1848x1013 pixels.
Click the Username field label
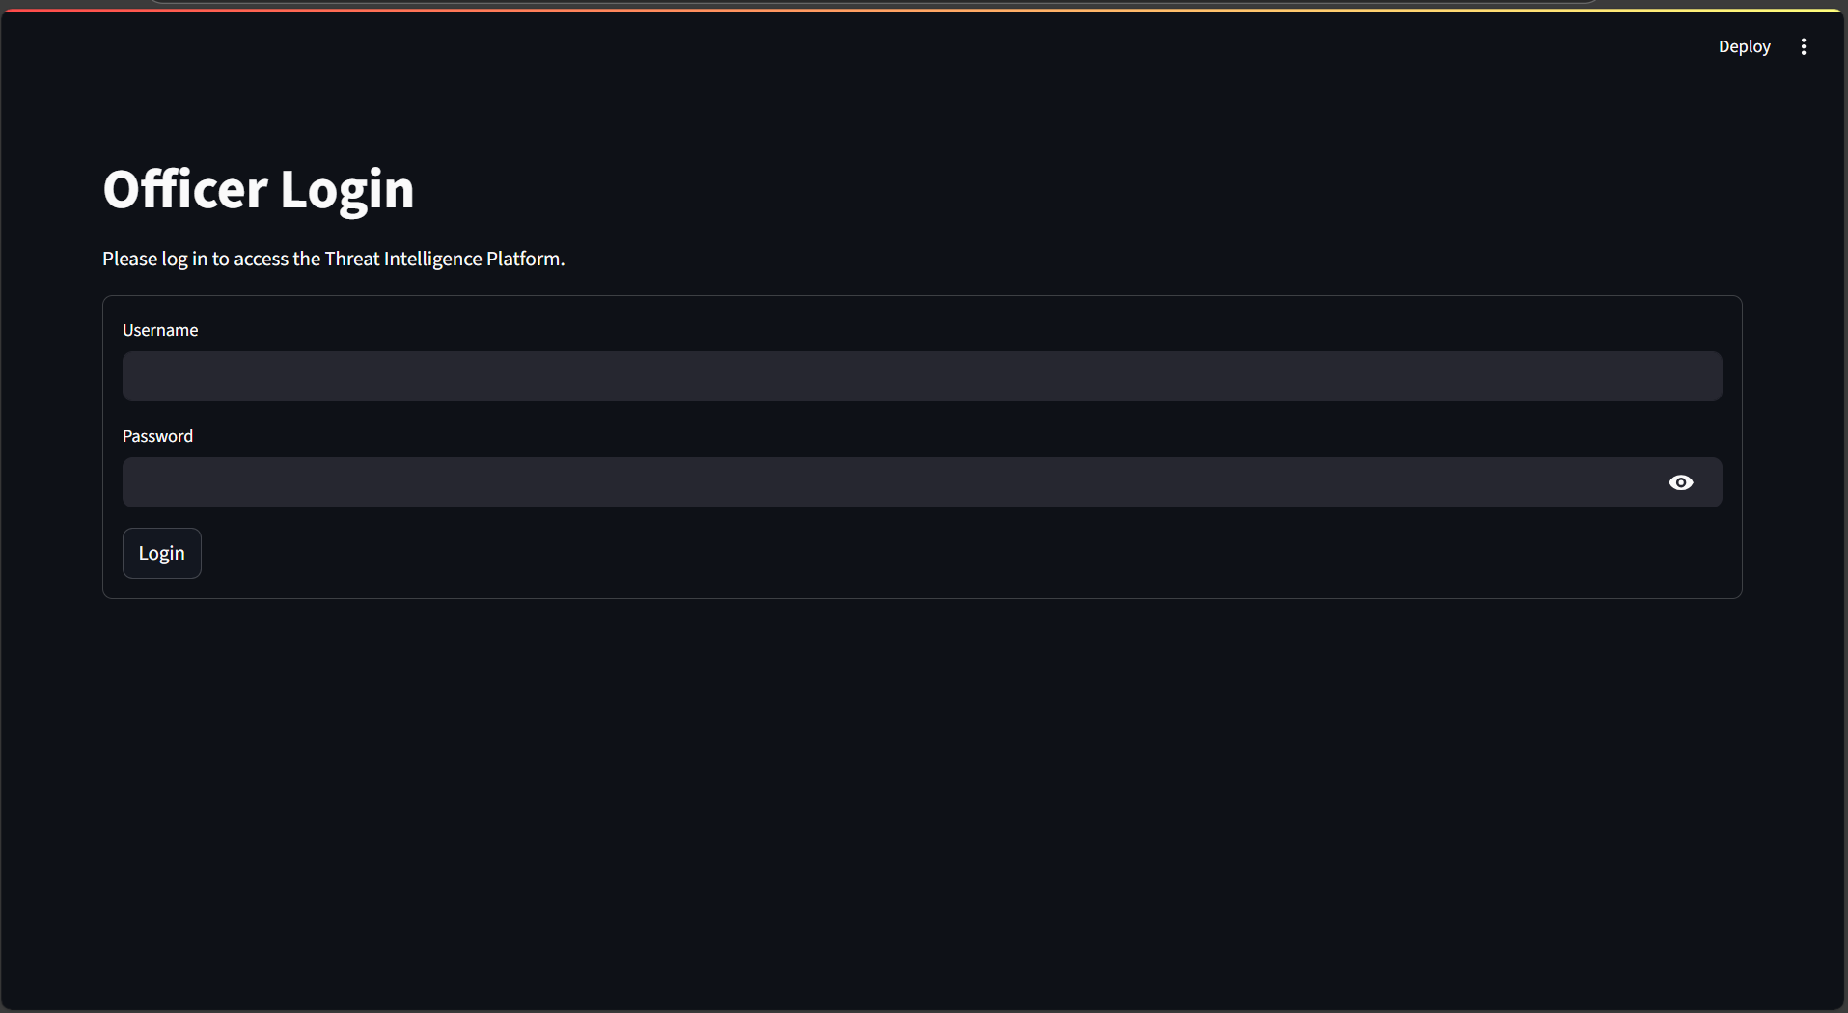pyautogui.click(x=160, y=330)
